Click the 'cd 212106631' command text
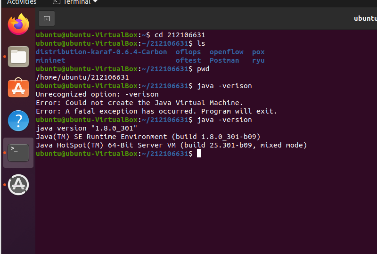This screenshot has height=254, width=377. [180, 35]
